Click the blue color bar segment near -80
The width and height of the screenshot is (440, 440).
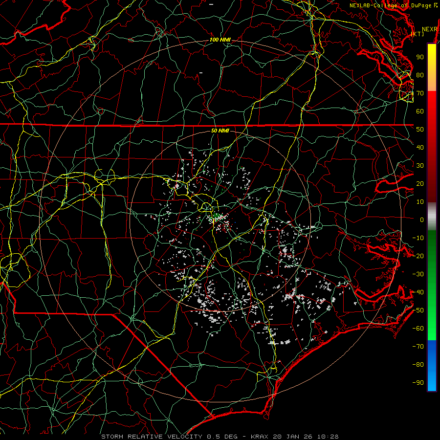tap(432, 365)
